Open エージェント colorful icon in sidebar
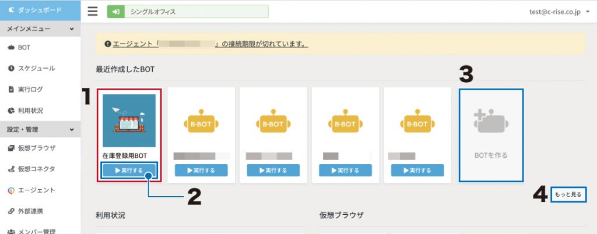 pyautogui.click(x=11, y=190)
